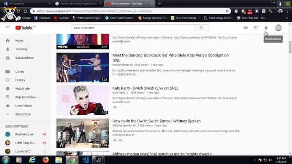Open One Piece 882 bookmark
Viewport: 292px width, 164px height.
click(x=251, y=18)
